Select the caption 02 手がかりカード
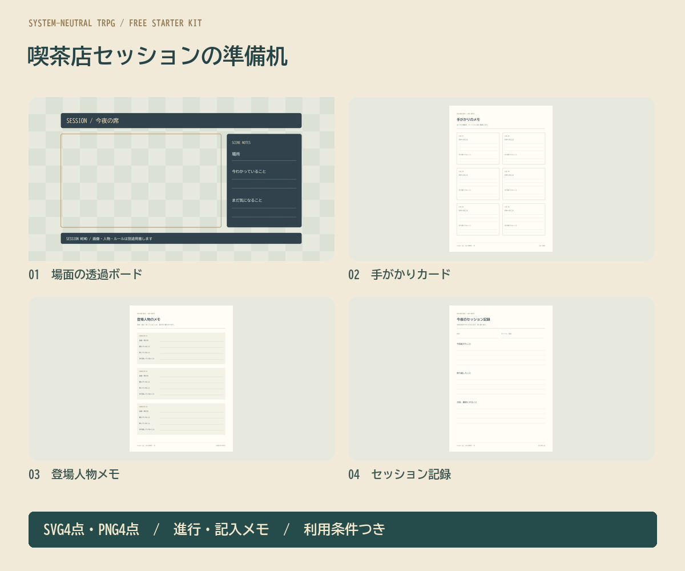 400,275
